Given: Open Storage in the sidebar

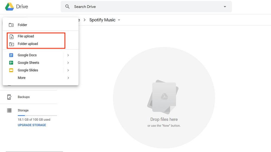Looking at the screenshot, I should click(23, 110).
